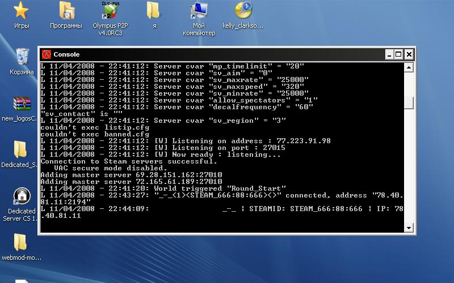Click 'Adding master server 69.28.151.162:27010' line
The image size is (454, 283).
point(131,175)
